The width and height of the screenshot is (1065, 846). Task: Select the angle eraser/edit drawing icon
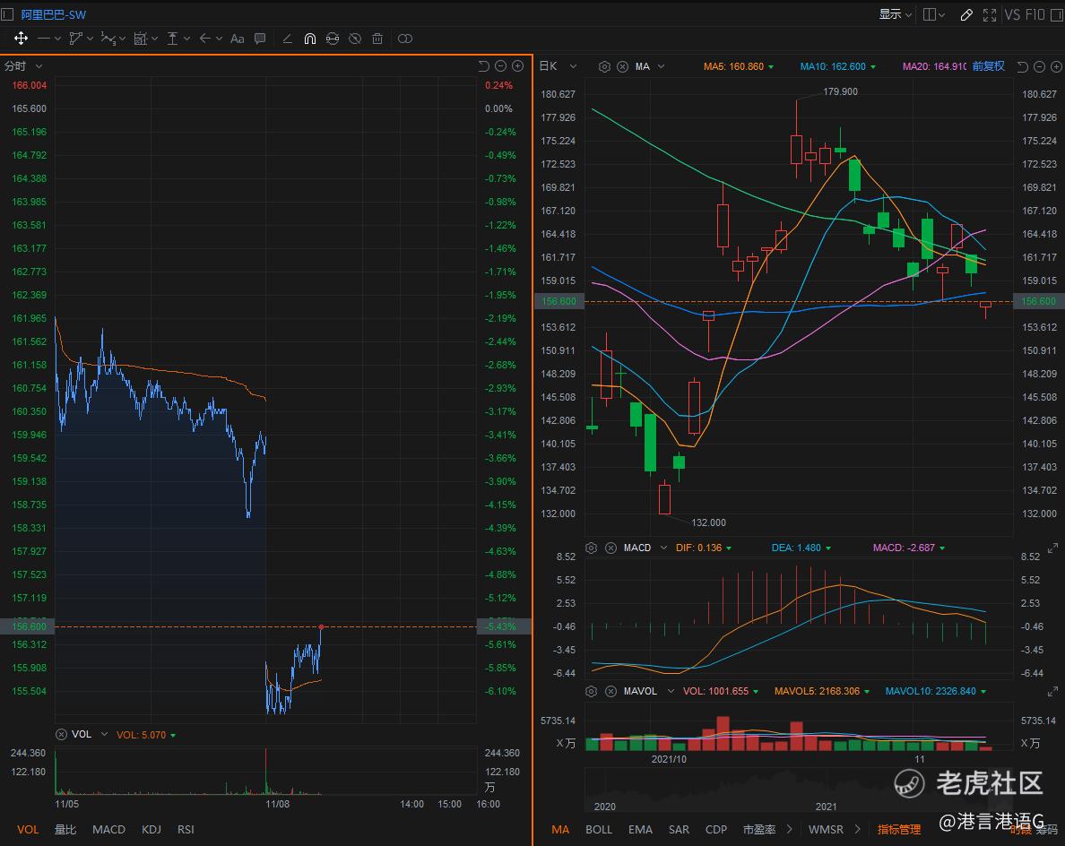pos(287,39)
